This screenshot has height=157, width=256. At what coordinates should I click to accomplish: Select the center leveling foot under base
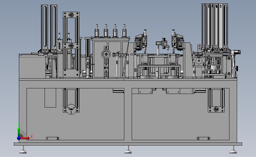pos(128,150)
